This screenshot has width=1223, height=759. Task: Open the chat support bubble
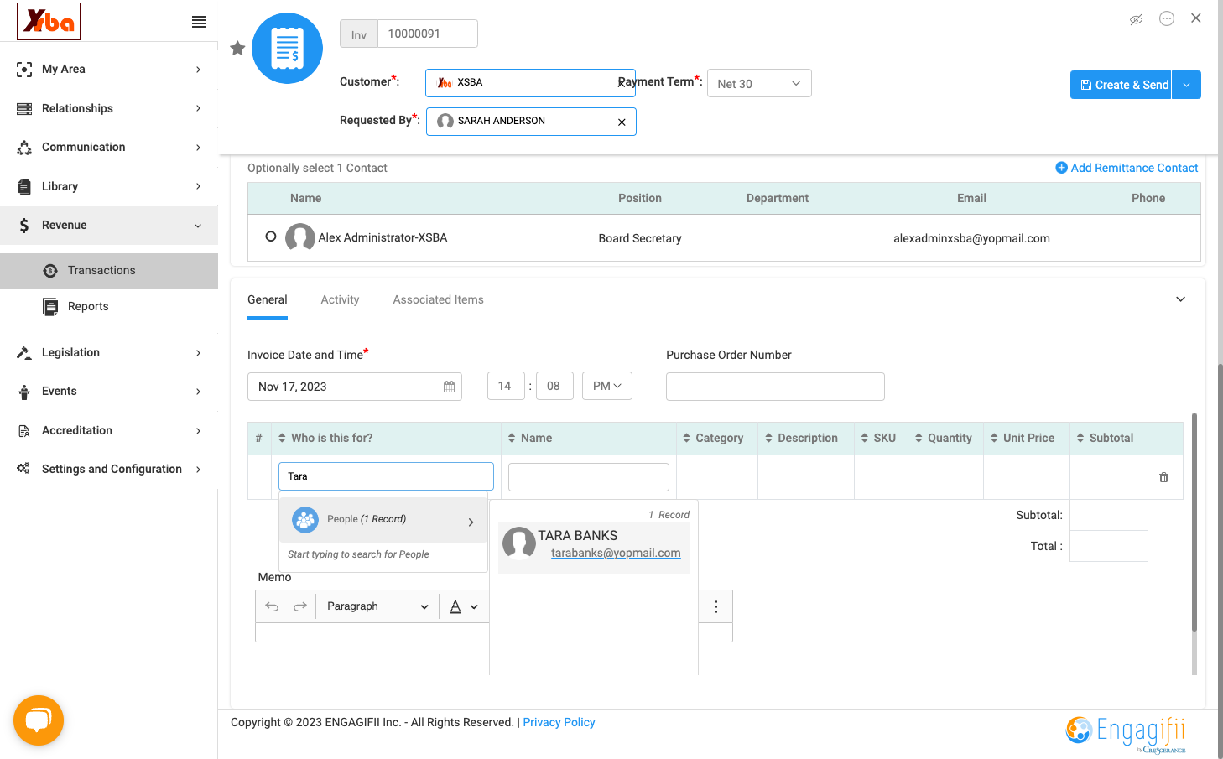39,720
